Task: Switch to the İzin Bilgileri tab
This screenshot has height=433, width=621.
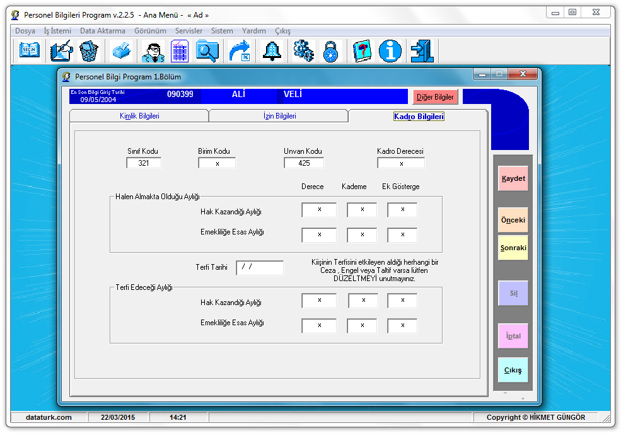Action: [280, 116]
